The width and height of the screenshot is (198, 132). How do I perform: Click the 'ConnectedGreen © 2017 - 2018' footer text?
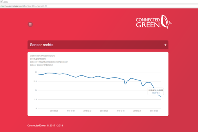coord(45,125)
